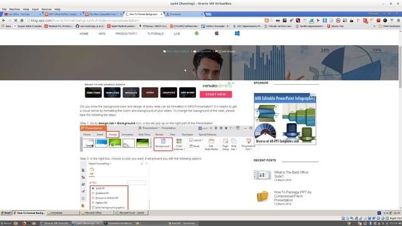Open the VirtualBox Devices menu

click(46, 9)
